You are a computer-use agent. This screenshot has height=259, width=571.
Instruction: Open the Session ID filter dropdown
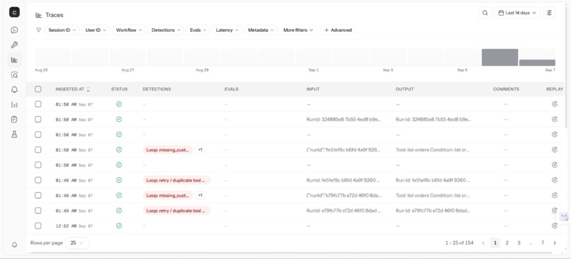62,30
